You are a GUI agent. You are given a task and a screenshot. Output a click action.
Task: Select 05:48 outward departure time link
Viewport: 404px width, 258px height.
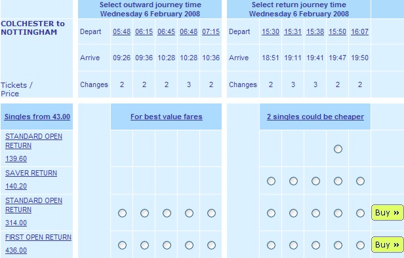pyautogui.click(x=121, y=31)
